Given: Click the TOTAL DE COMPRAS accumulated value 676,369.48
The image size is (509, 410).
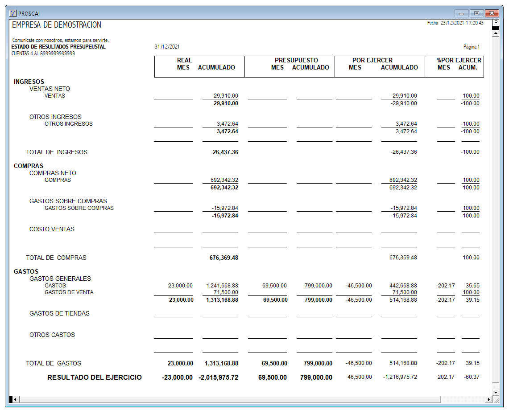Looking at the screenshot, I should click(223, 258).
